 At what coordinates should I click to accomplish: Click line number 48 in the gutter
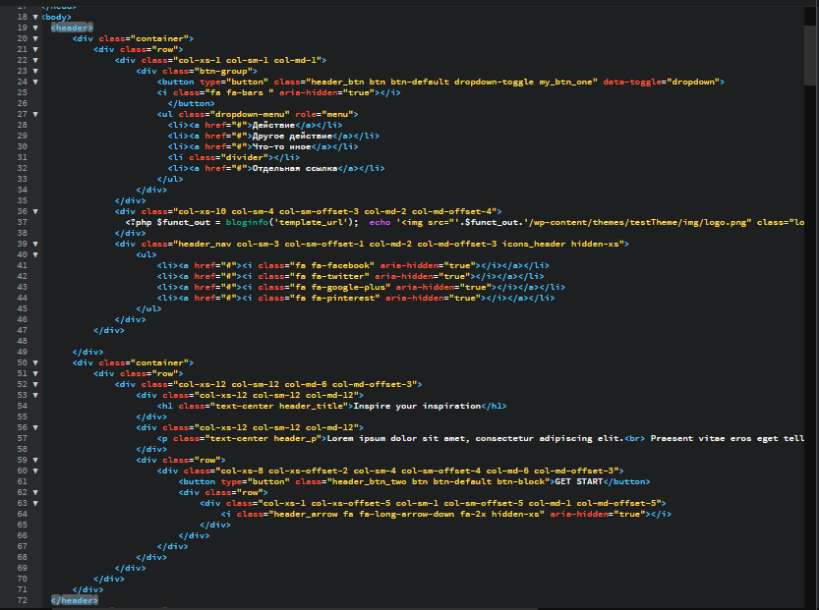[22, 341]
